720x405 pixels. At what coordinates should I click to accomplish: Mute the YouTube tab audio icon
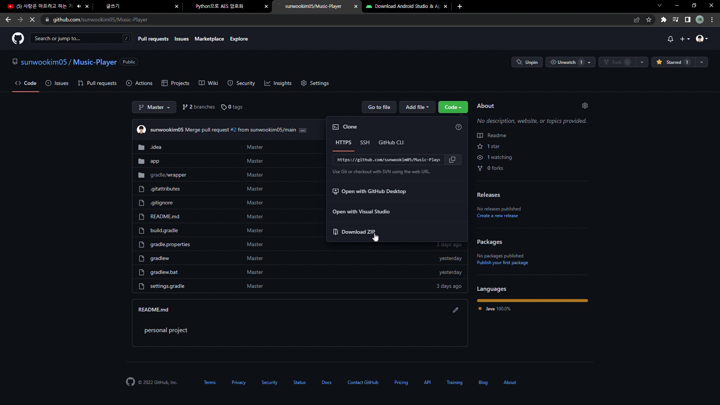(x=79, y=6)
